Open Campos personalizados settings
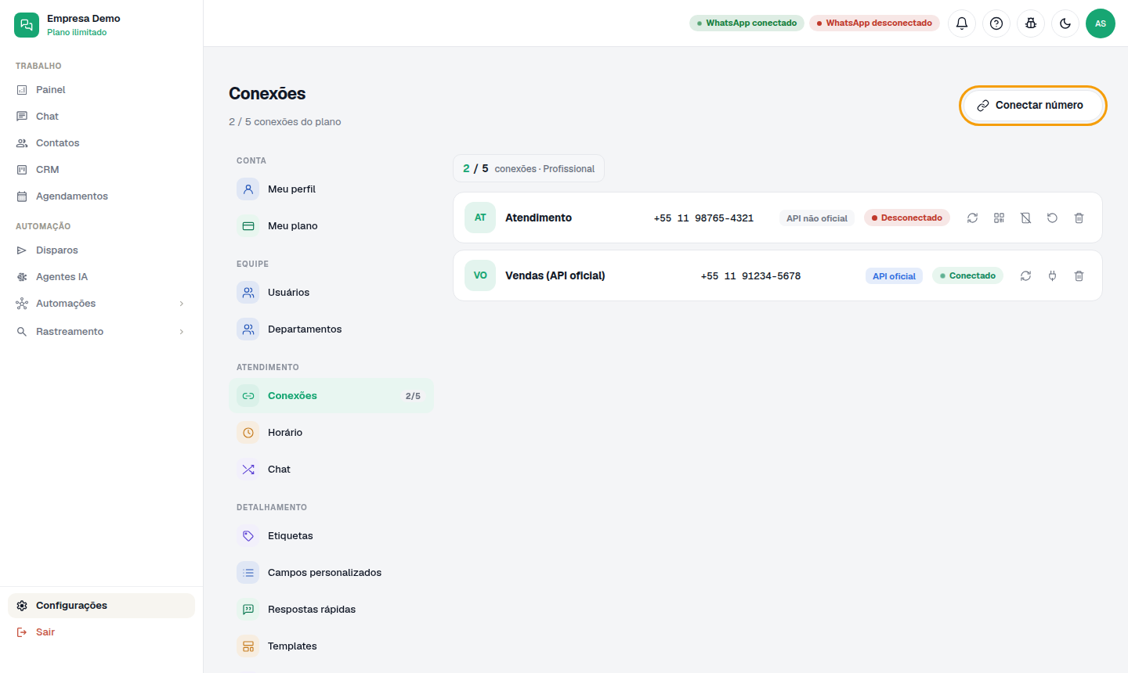 point(331,573)
